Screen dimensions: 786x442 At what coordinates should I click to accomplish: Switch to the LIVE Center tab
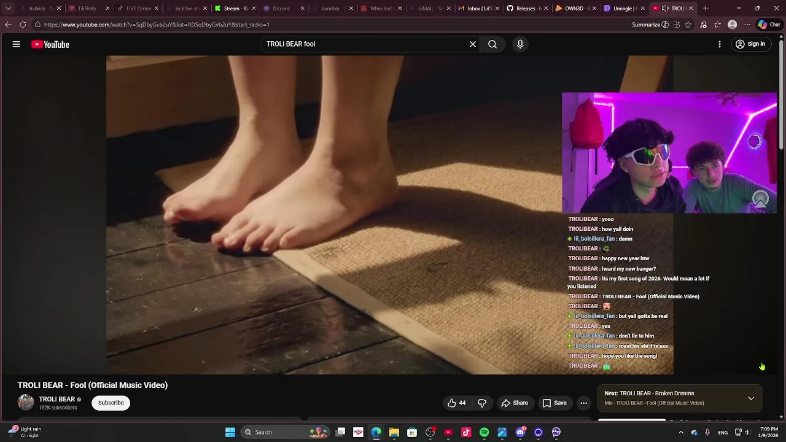point(138,9)
